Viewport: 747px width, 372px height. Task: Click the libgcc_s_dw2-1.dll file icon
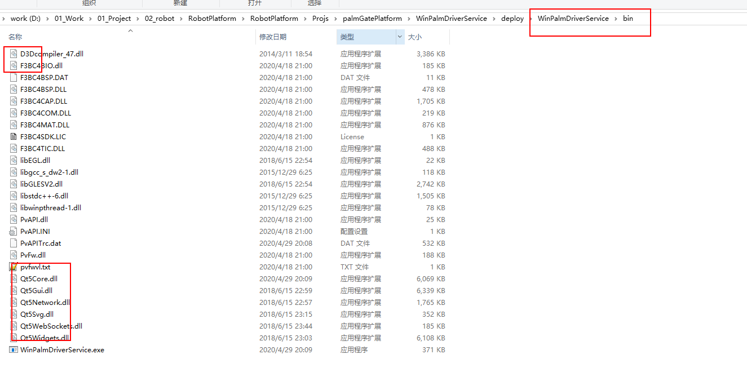14,172
